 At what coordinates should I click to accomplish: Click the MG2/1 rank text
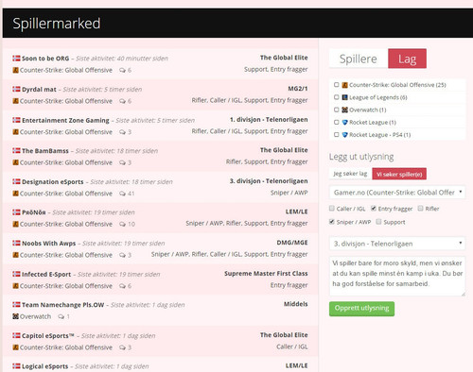click(x=298, y=89)
